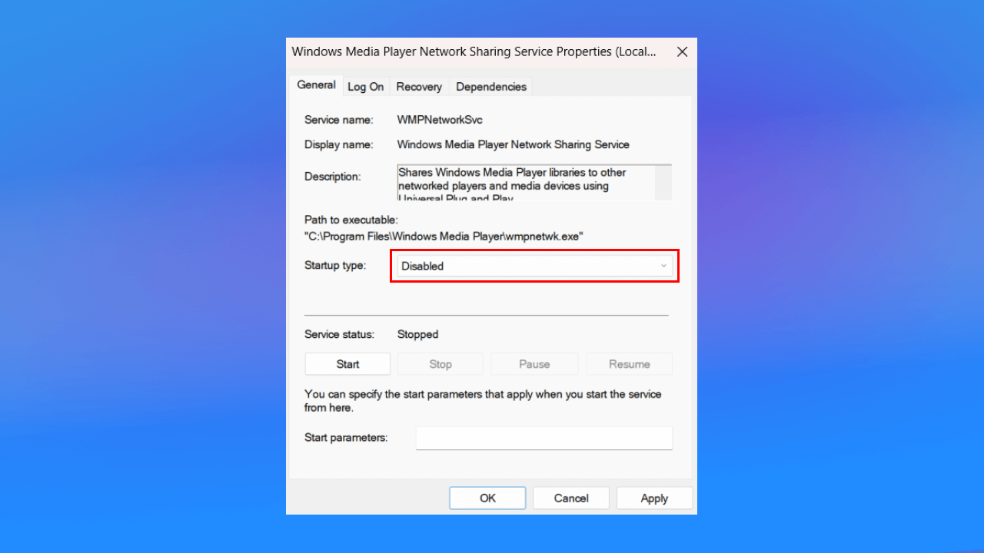Viewport: 984px width, 553px height.
Task: Open the Recovery tab
Action: click(419, 87)
